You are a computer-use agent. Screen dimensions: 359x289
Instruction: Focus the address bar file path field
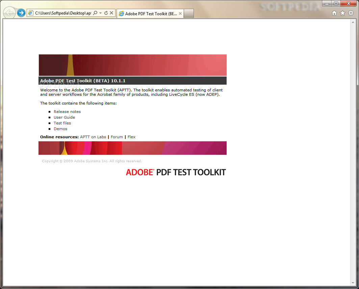pyautogui.click(x=63, y=13)
